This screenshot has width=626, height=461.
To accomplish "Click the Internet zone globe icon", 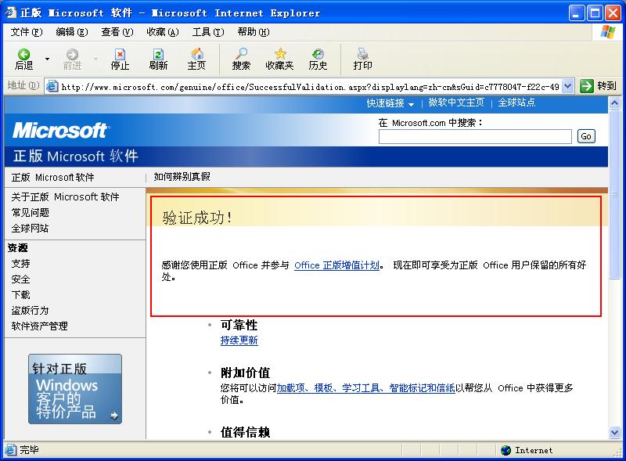I will pos(505,450).
